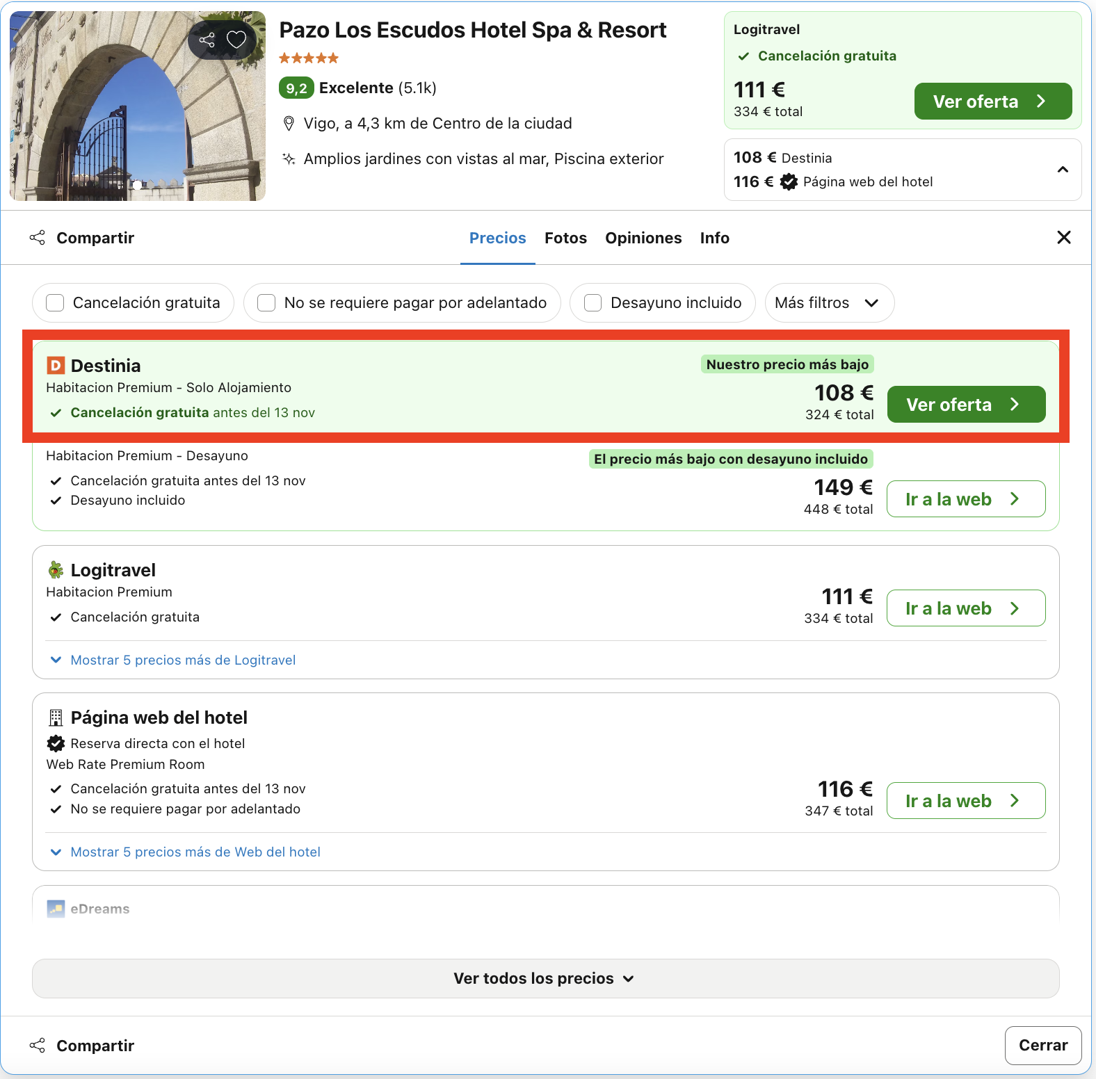Click Compartir below the hotel photo
Viewport: 1096px width, 1079px height.
pos(82,238)
